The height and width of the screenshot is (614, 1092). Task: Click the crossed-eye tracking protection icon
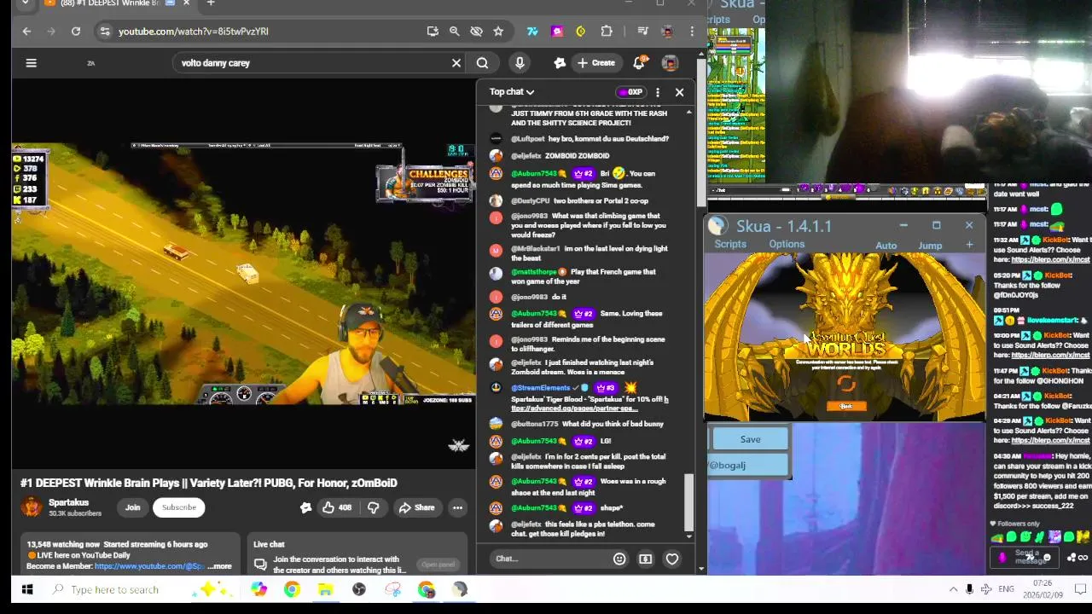tap(477, 32)
